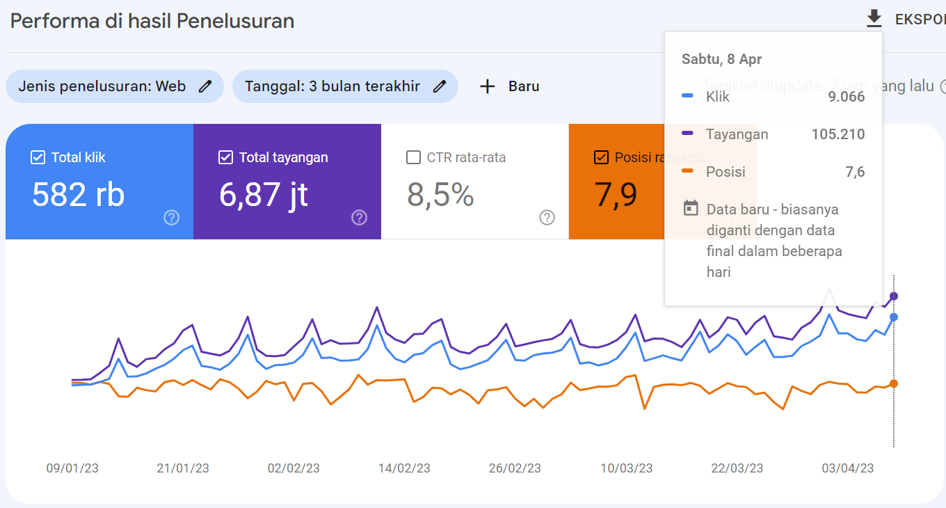Enable the CTR rata-rata checkbox

point(413,157)
